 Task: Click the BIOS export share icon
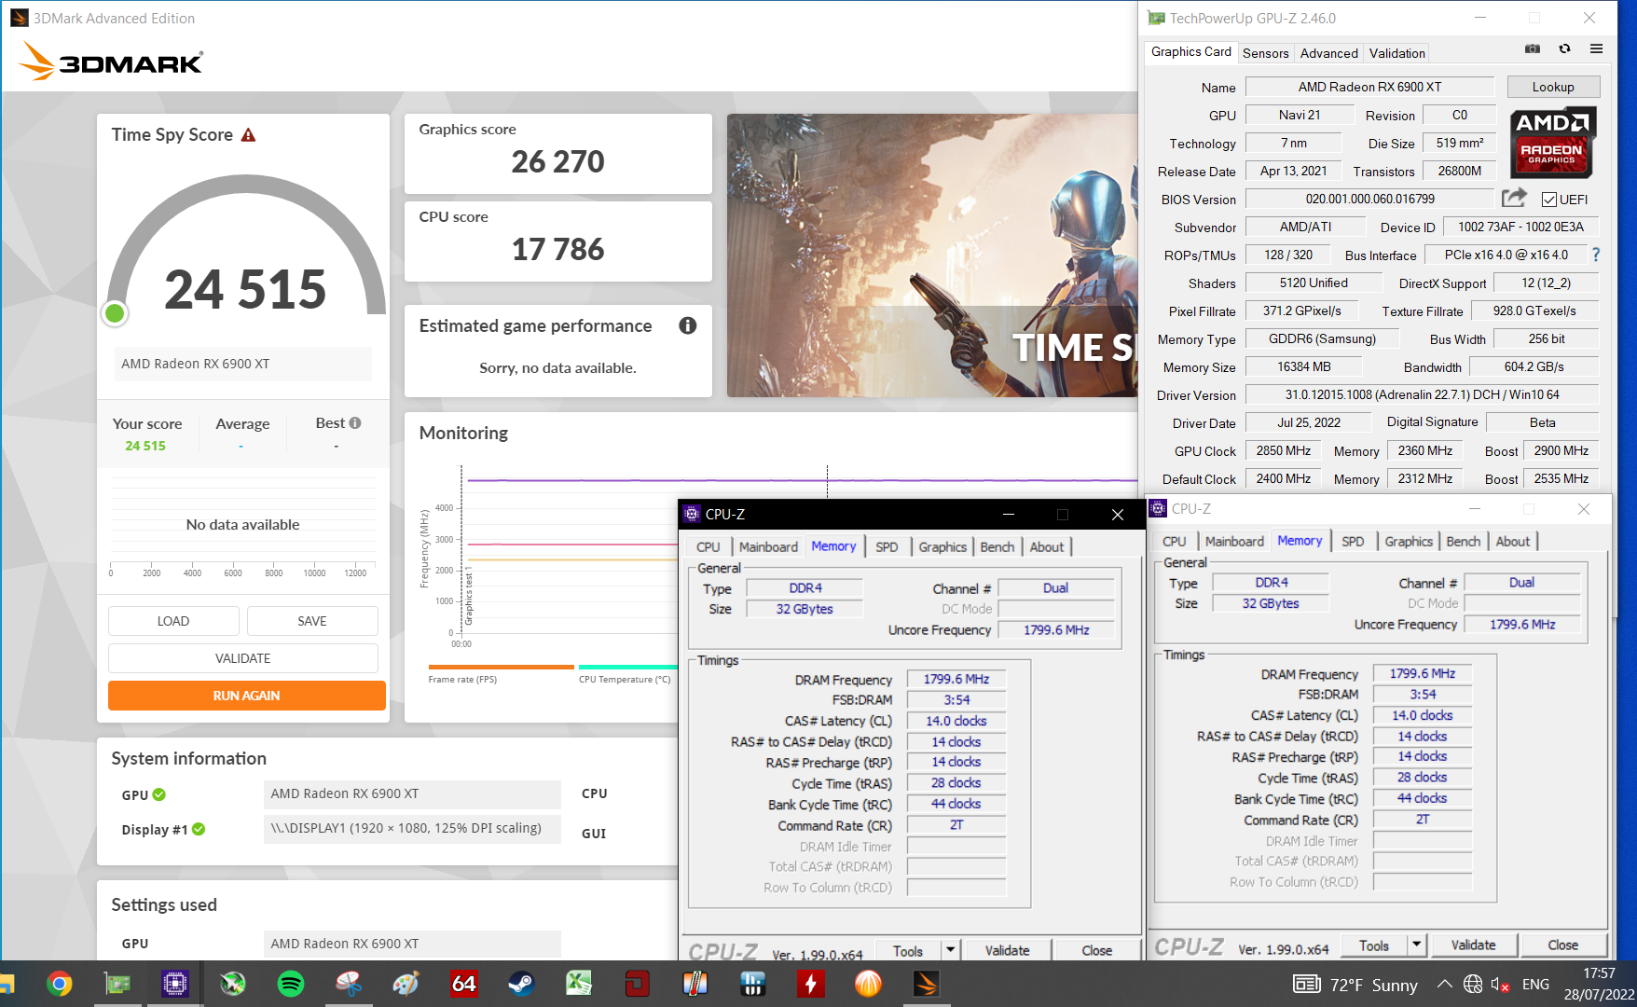pyautogui.click(x=1514, y=198)
